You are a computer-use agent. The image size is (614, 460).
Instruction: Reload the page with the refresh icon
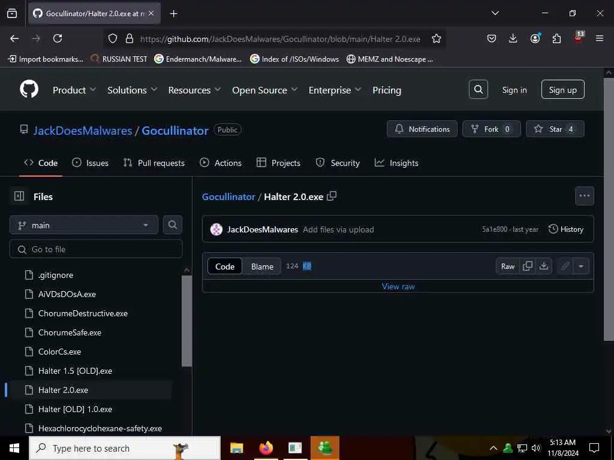58,38
